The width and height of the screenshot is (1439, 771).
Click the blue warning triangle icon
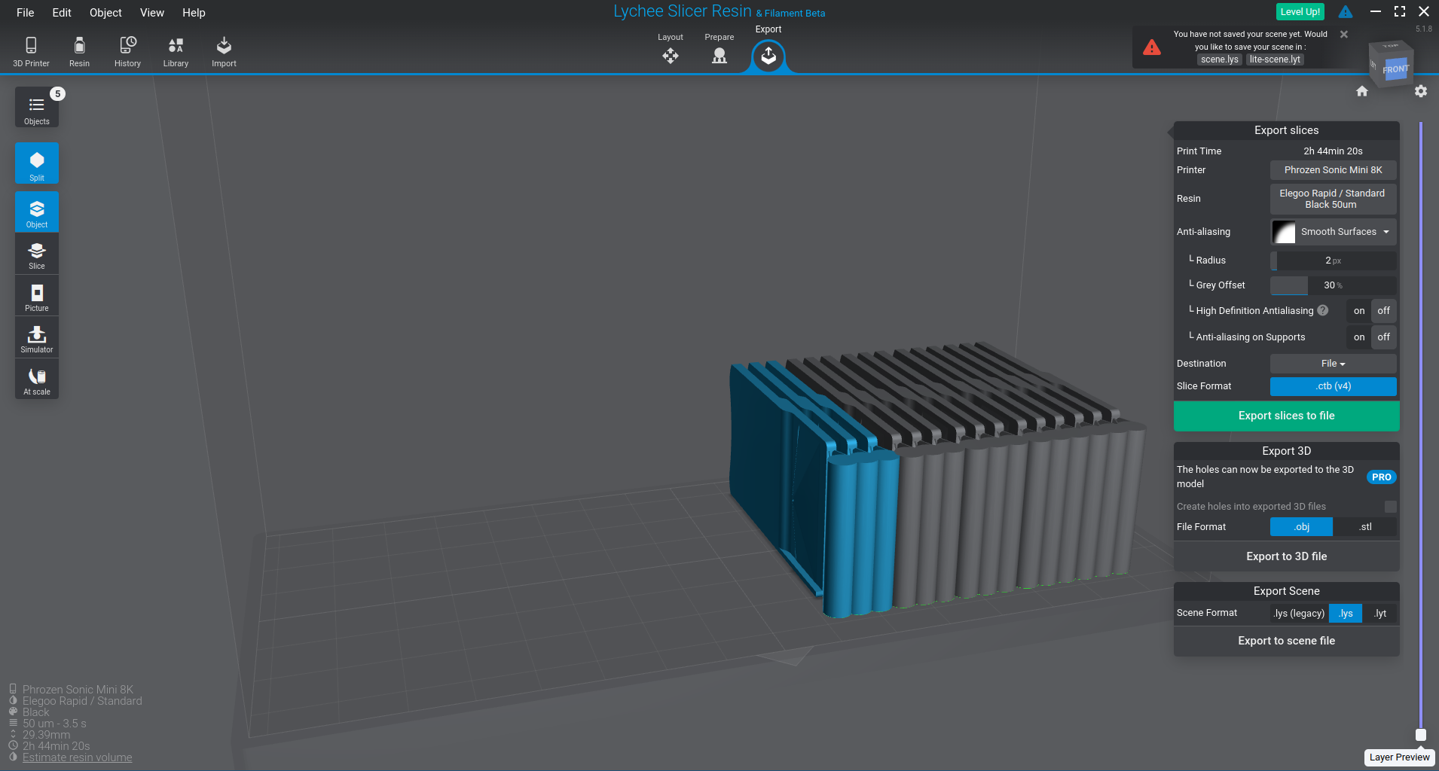point(1346,12)
